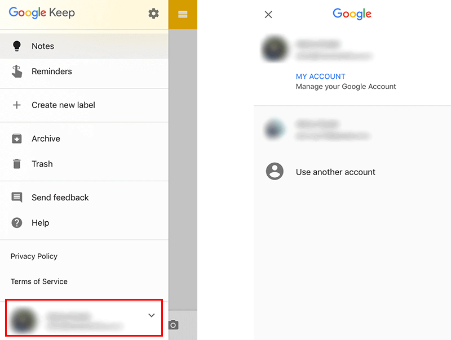Tap the hamburger menu icon in yellow bar
The image size is (451, 340).
183,14
